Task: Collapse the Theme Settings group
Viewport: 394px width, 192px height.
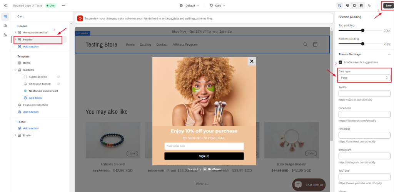Action: [x=389, y=55]
